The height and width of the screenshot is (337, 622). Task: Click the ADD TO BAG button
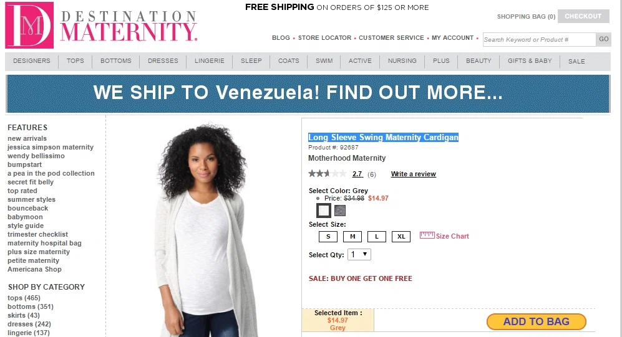click(x=537, y=321)
